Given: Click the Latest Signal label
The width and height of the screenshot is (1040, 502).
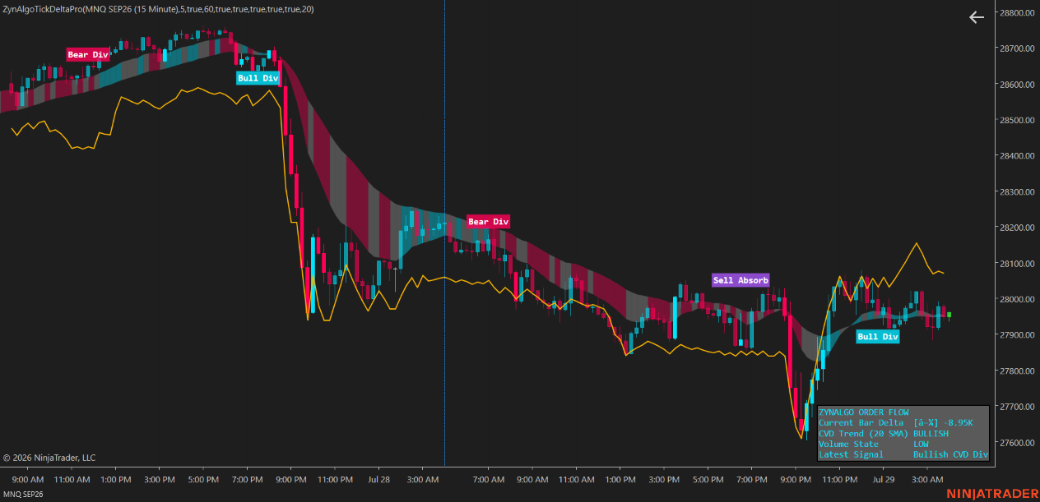Looking at the screenshot, I should 851,455.
